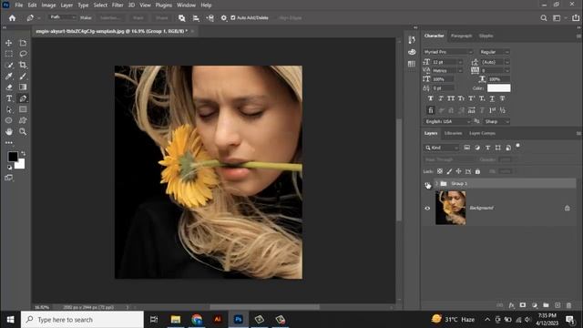Open the Myriad Pro font family dropdown

[x=448, y=52]
